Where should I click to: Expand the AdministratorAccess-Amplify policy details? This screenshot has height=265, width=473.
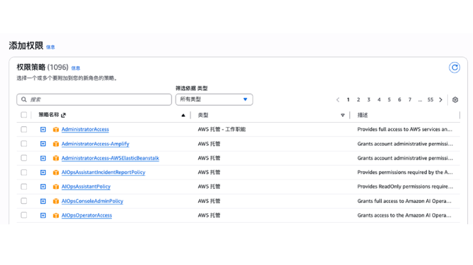point(43,144)
